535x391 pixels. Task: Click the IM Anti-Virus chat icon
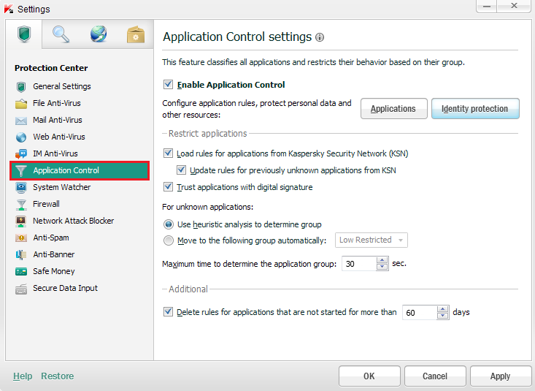[21, 153]
